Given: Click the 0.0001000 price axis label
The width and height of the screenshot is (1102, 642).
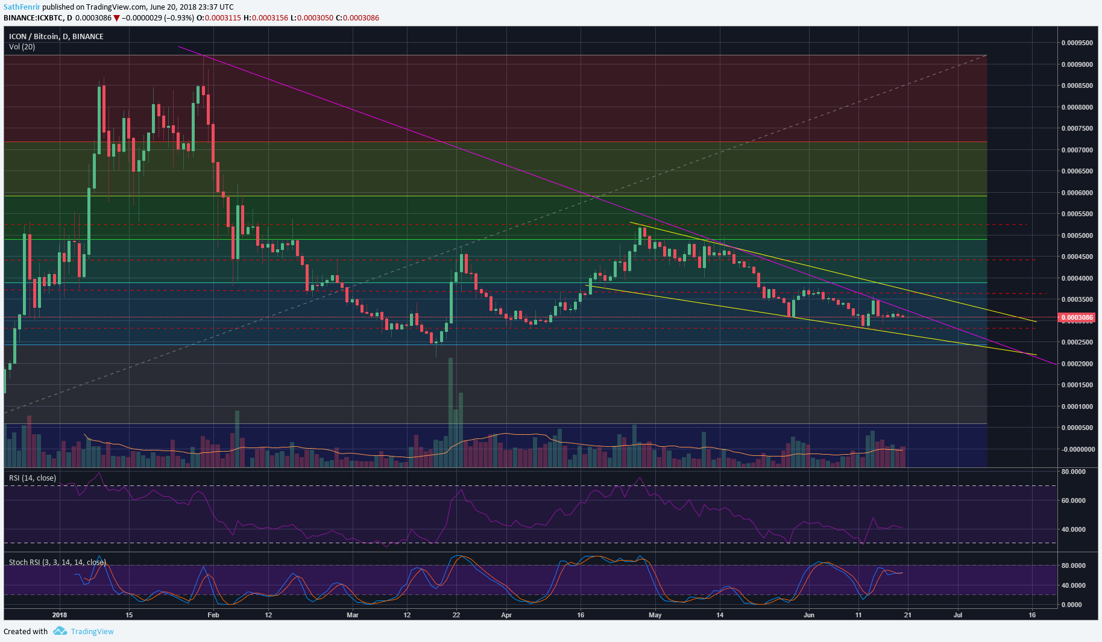Looking at the screenshot, I should click(x=1077, y=407).
